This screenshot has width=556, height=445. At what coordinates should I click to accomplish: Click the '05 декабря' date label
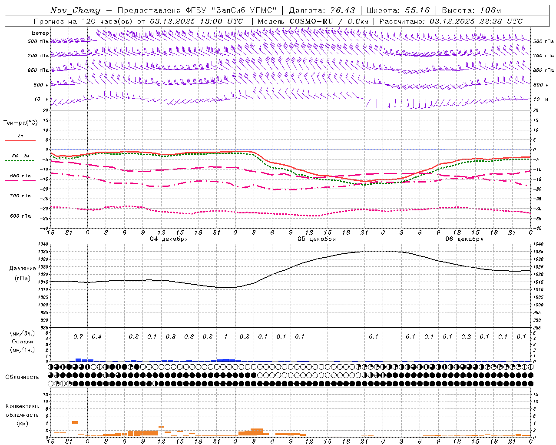click(x=317, y=239)
